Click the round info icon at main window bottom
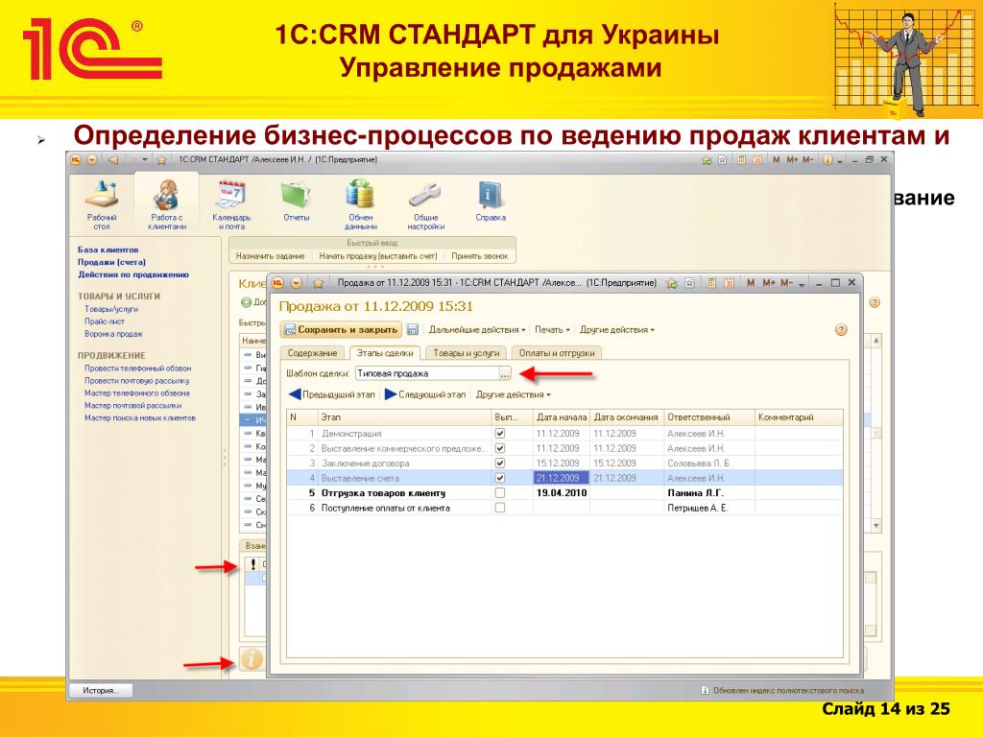983x737 pixels. pyautogui.click(x=252, y=659)
